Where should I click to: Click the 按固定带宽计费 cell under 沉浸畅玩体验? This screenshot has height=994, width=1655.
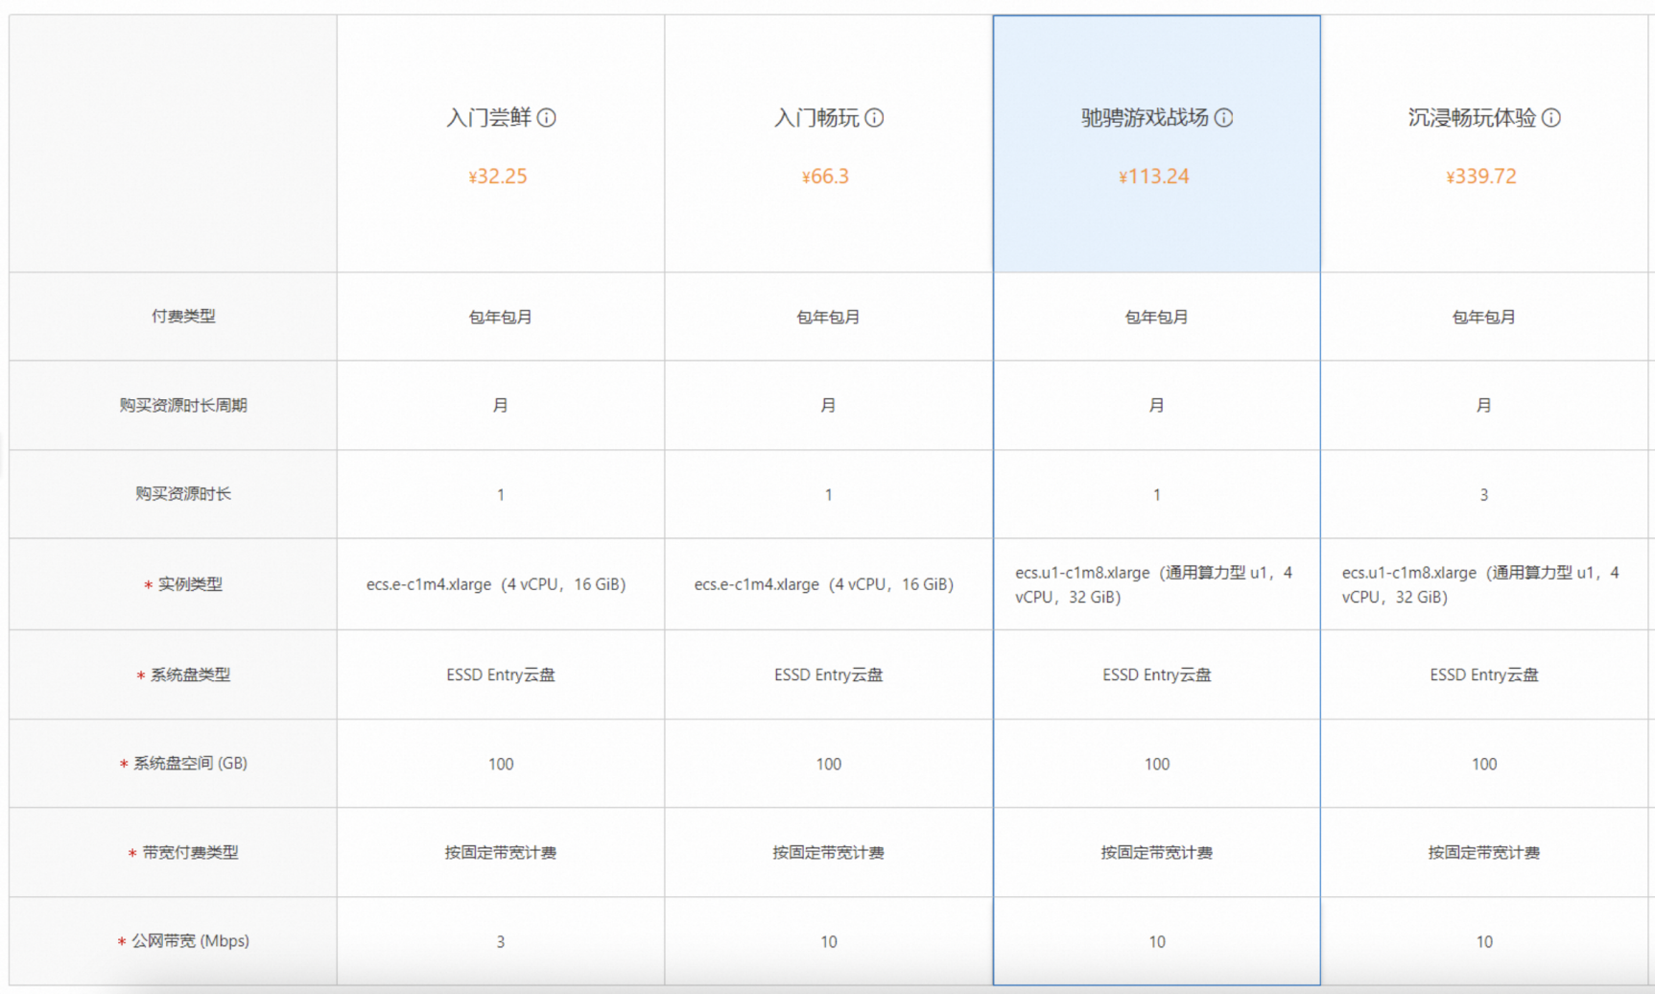pyautogui.click(x=1483, y=852)
